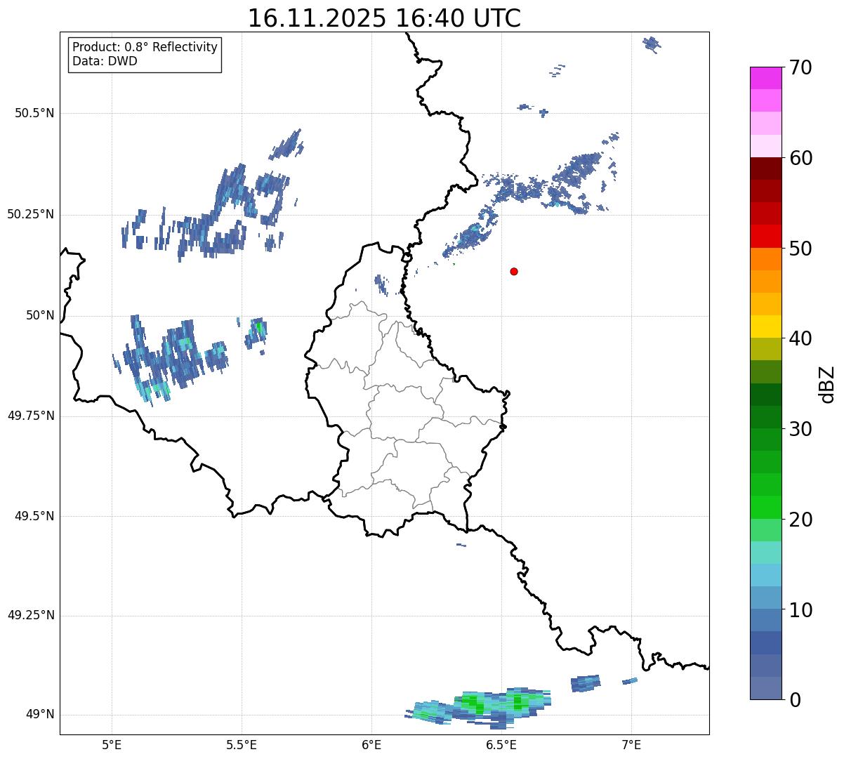Screen dimensions: 844x759
Task: Click the 'Data: DWD' label
Action: click(105, 61)
